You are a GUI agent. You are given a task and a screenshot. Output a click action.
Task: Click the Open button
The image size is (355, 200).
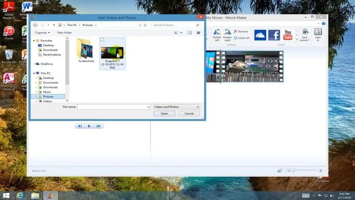tap(164, 113)
